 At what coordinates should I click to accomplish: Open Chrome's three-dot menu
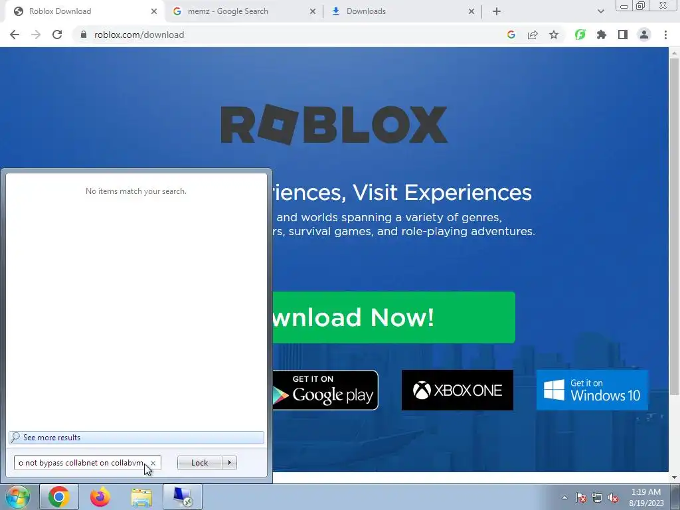click(x=665, y=35)
